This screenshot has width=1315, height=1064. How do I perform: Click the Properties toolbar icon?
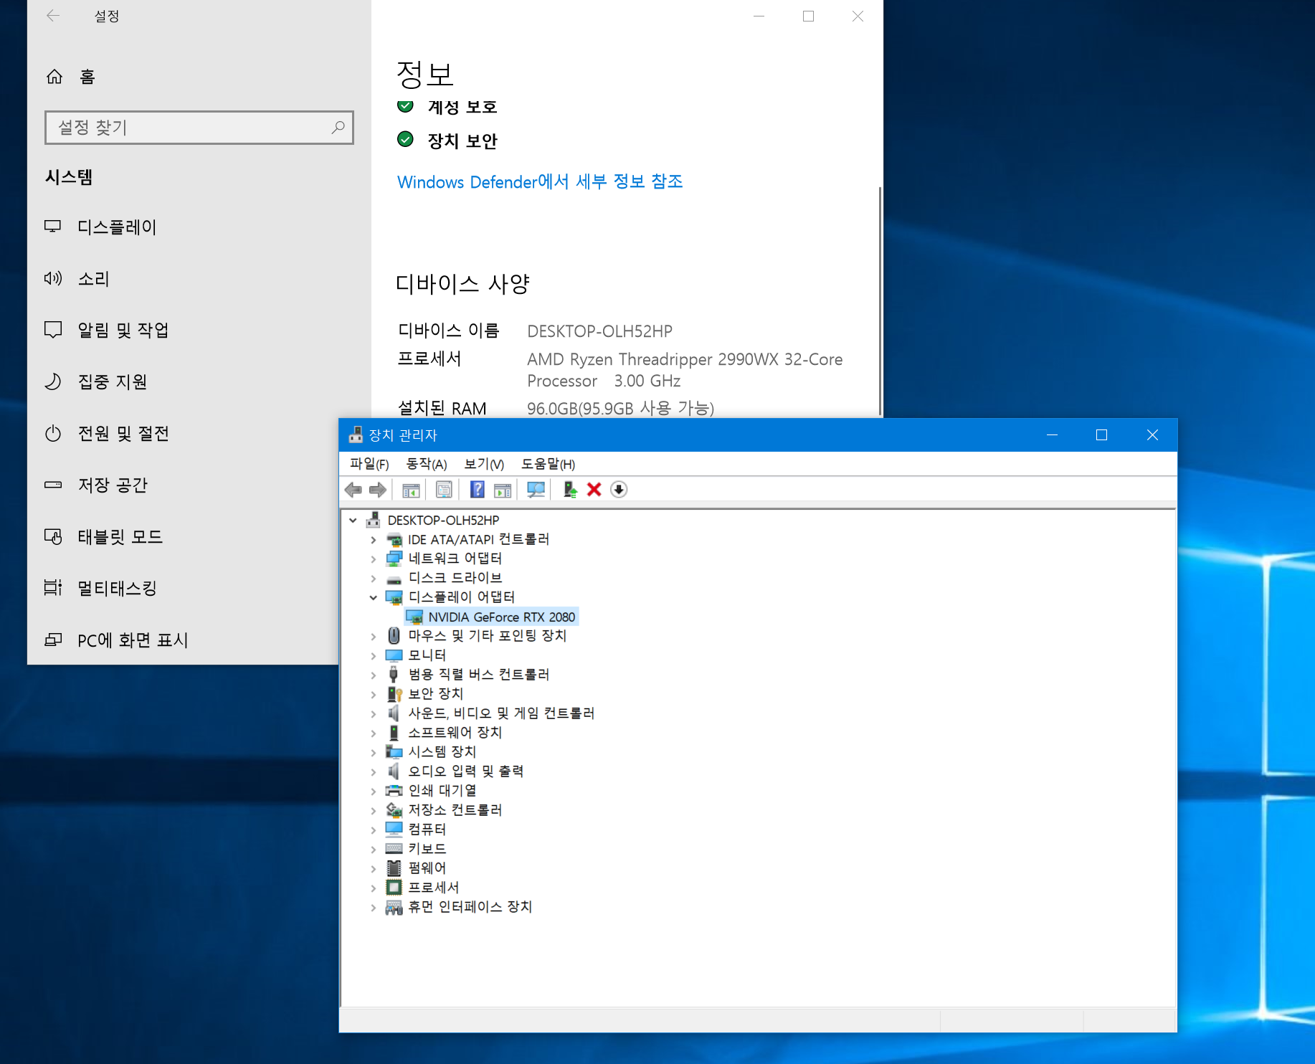(444, 490)
